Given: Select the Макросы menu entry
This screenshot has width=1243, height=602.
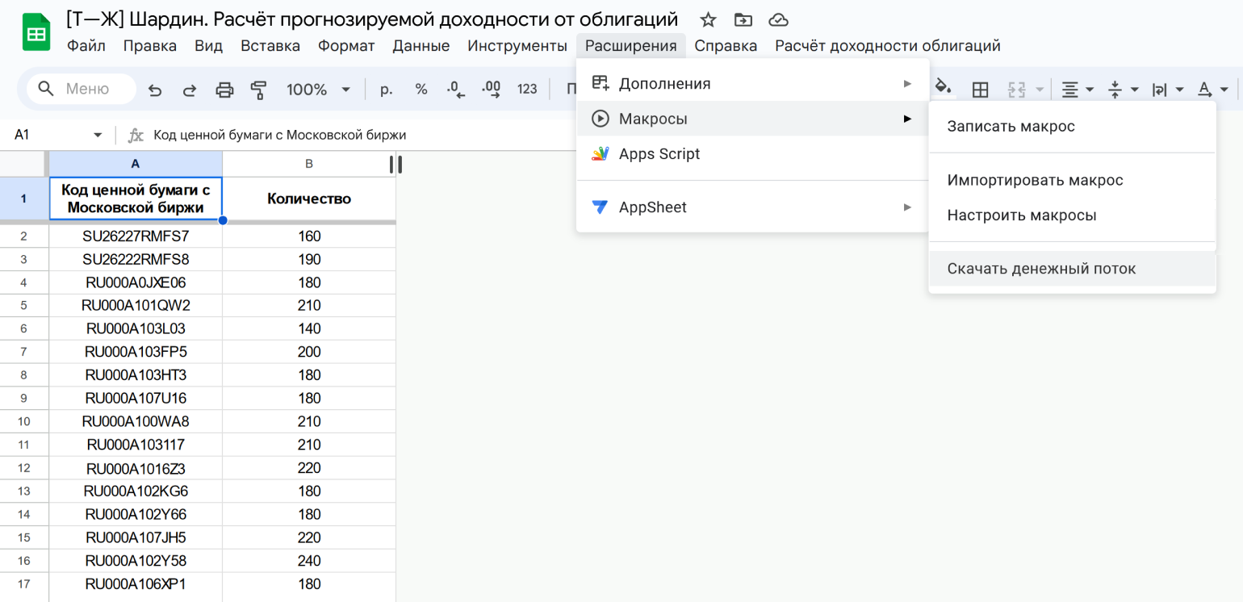Looking at the screenshot, I should (x=753, y=119).
